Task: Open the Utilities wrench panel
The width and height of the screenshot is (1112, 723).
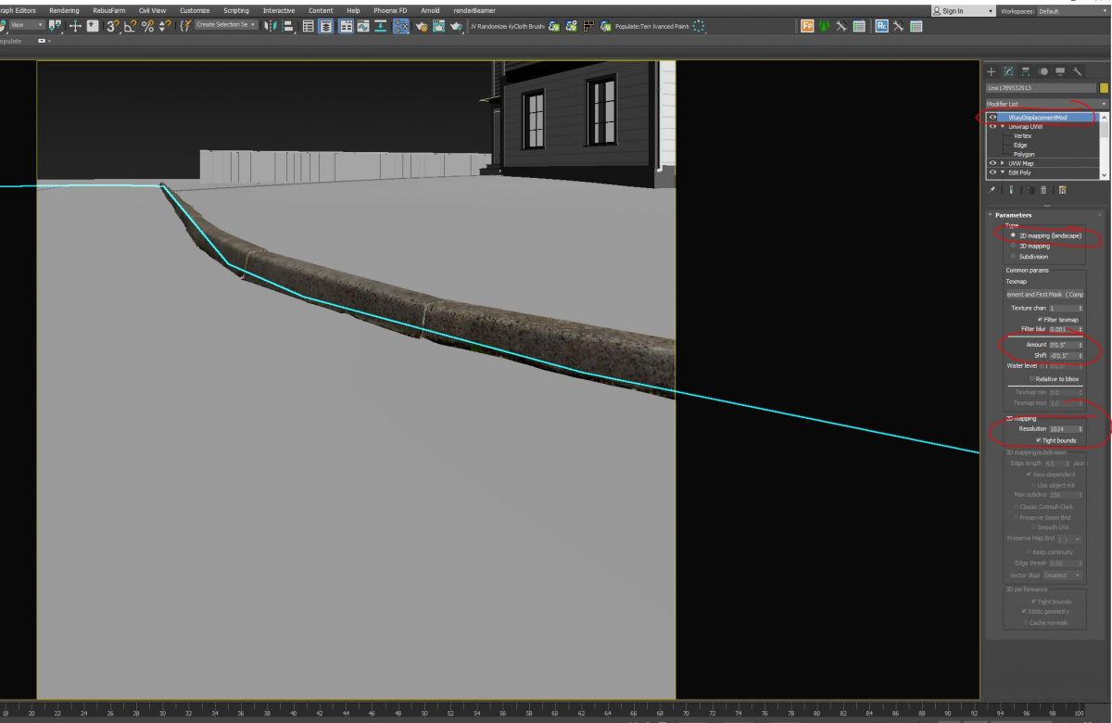Action: (x=1078, y=71)
